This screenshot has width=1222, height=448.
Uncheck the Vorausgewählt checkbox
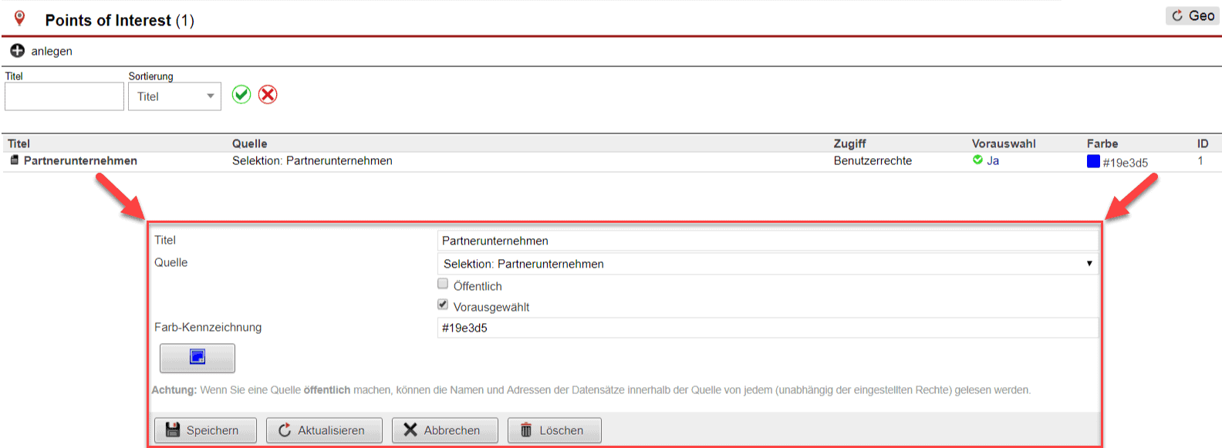pyautogui.click(x=443, y=305)
